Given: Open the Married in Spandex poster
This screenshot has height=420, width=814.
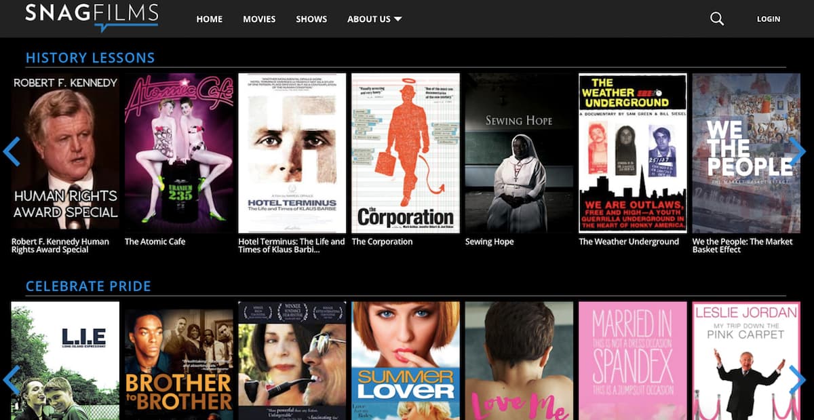Looking at the screenshot, I should (632, 361).
